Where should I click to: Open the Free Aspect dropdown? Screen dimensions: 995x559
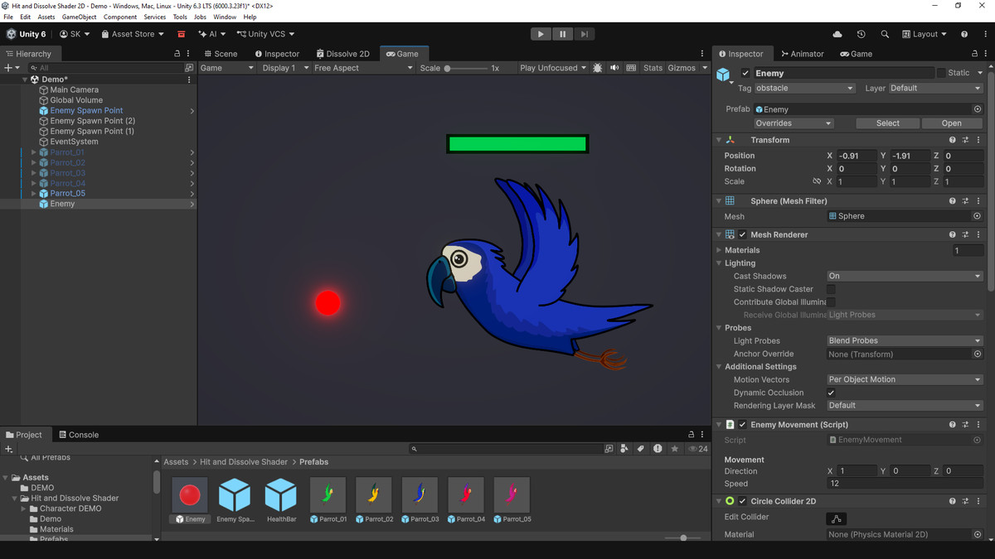pos(363,68)
